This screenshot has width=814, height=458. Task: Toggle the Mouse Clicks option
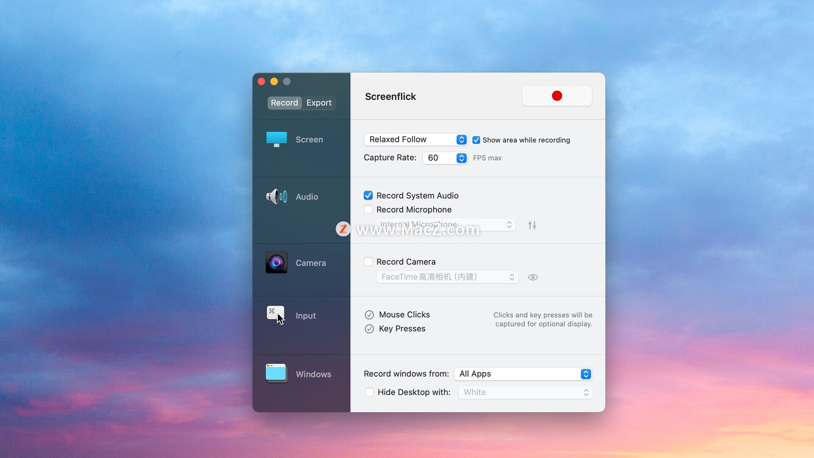point(369,315)
